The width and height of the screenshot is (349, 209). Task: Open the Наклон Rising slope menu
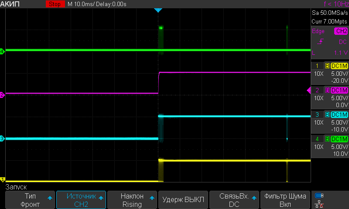click(x=132, y=200)
